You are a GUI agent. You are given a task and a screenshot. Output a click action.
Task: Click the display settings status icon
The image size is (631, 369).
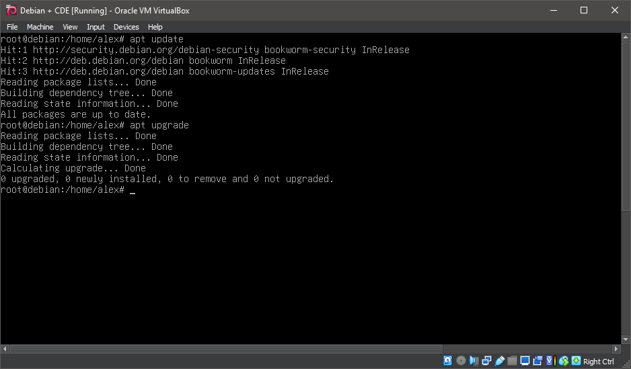tap(525, 361)
